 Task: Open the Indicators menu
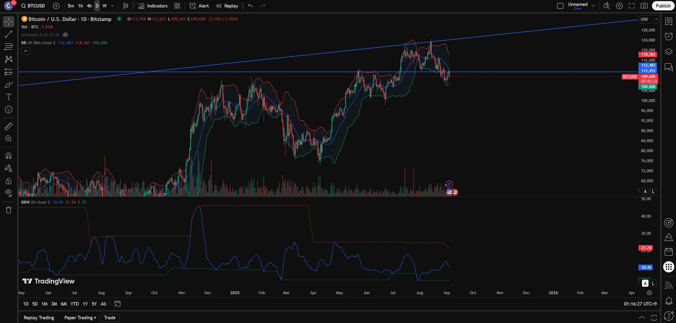pyautogui.click(x=153, y=6)
